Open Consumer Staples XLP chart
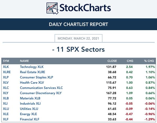Screen dimensions: 157x123 click(x=36, y=77)
